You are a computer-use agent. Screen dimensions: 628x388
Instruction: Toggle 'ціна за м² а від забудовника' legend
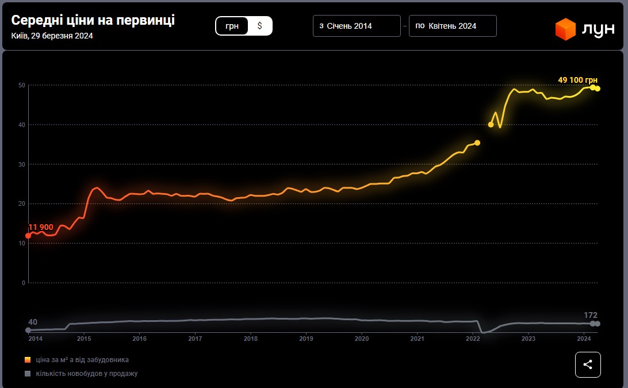(81, 360)
